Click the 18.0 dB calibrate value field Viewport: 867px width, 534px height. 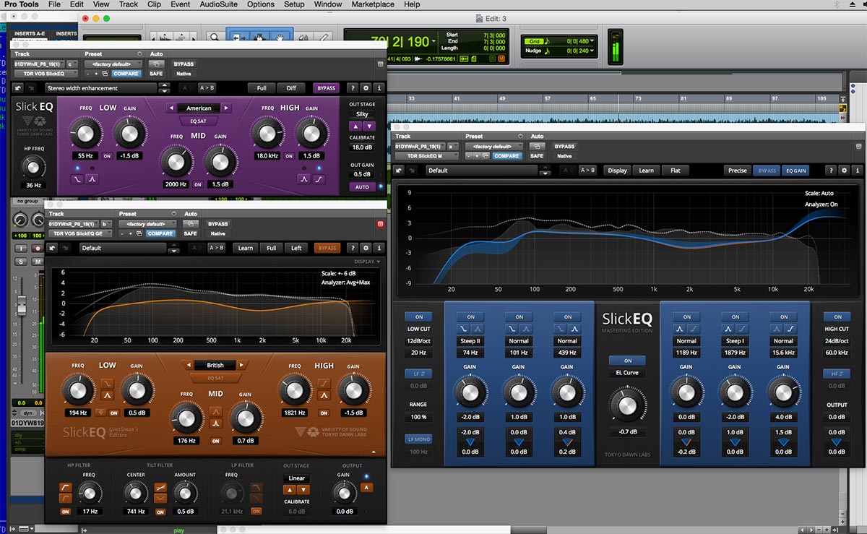(363, 147)
